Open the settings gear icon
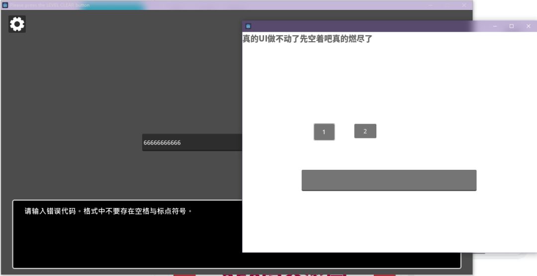This screenshot has width=537, height=276. (17, 24)
